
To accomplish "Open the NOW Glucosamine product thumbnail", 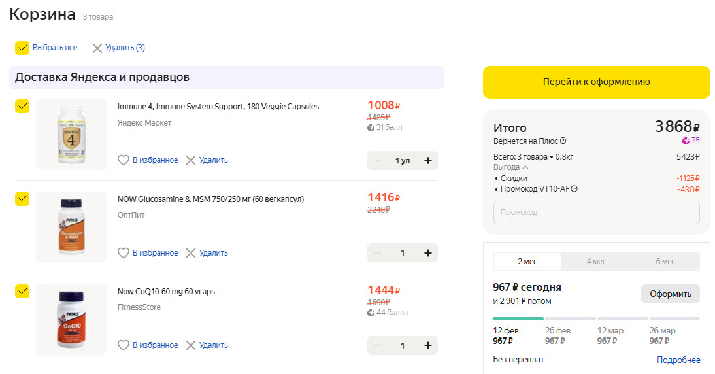I will 71,227.
